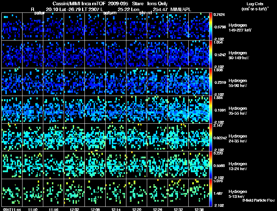Viewport: 277px width, 211px height.
Task: Select the 2.147 colorbar maximum value
Action: 218,125
